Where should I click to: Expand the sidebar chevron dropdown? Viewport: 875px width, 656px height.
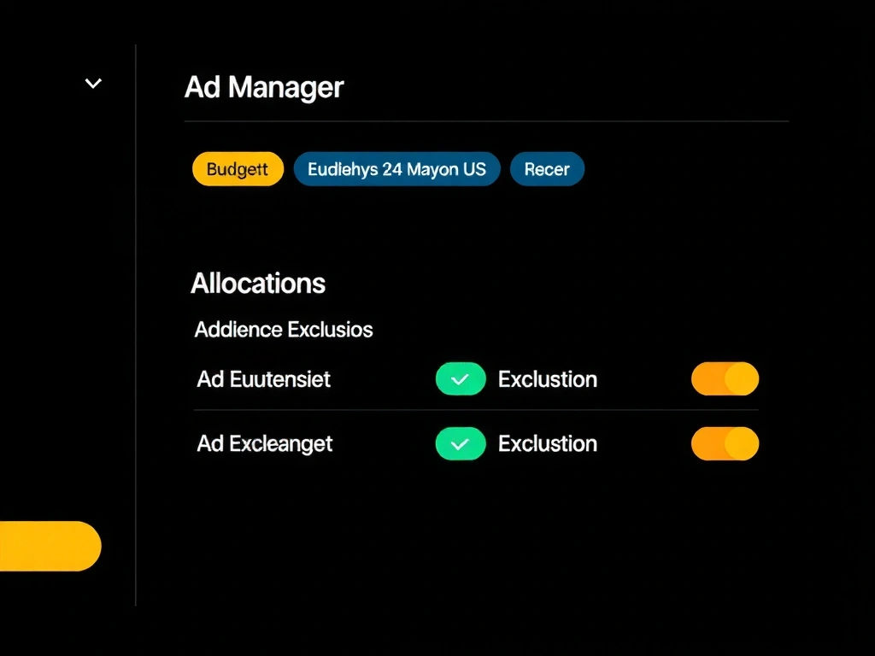point(94,84)
